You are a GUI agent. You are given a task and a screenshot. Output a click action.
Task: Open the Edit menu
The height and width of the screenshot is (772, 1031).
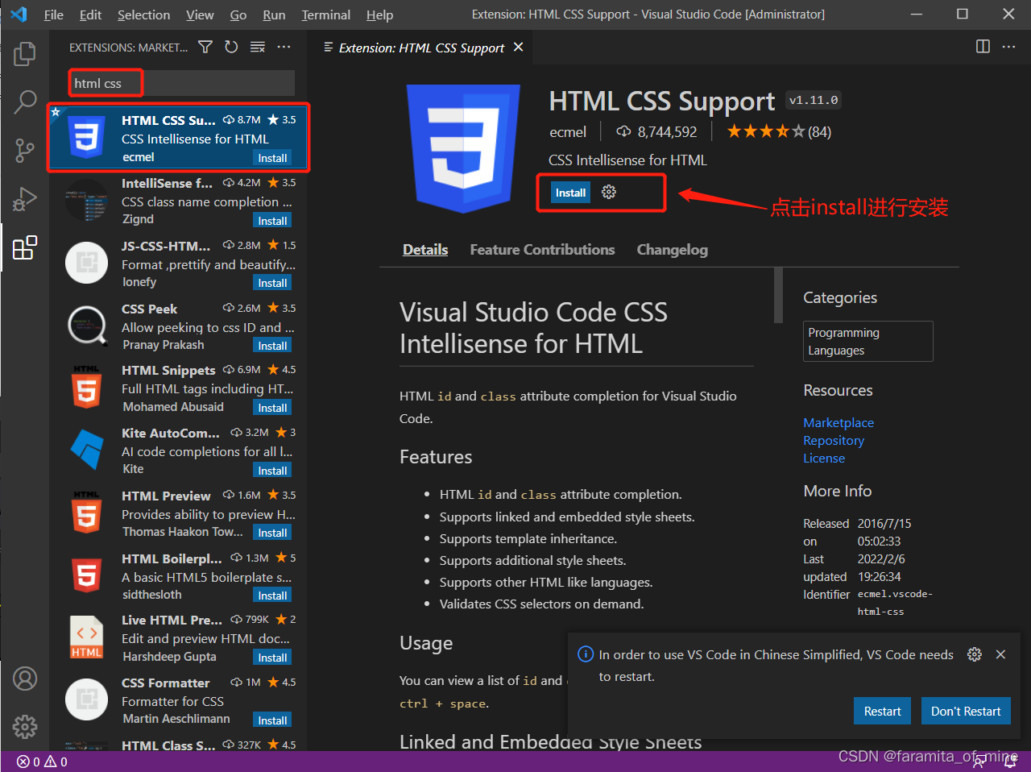pos(90,15)
